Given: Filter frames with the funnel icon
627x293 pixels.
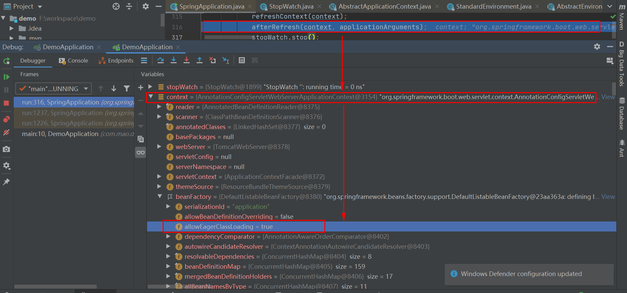Looking at the screenshot, I should [127, 88].
